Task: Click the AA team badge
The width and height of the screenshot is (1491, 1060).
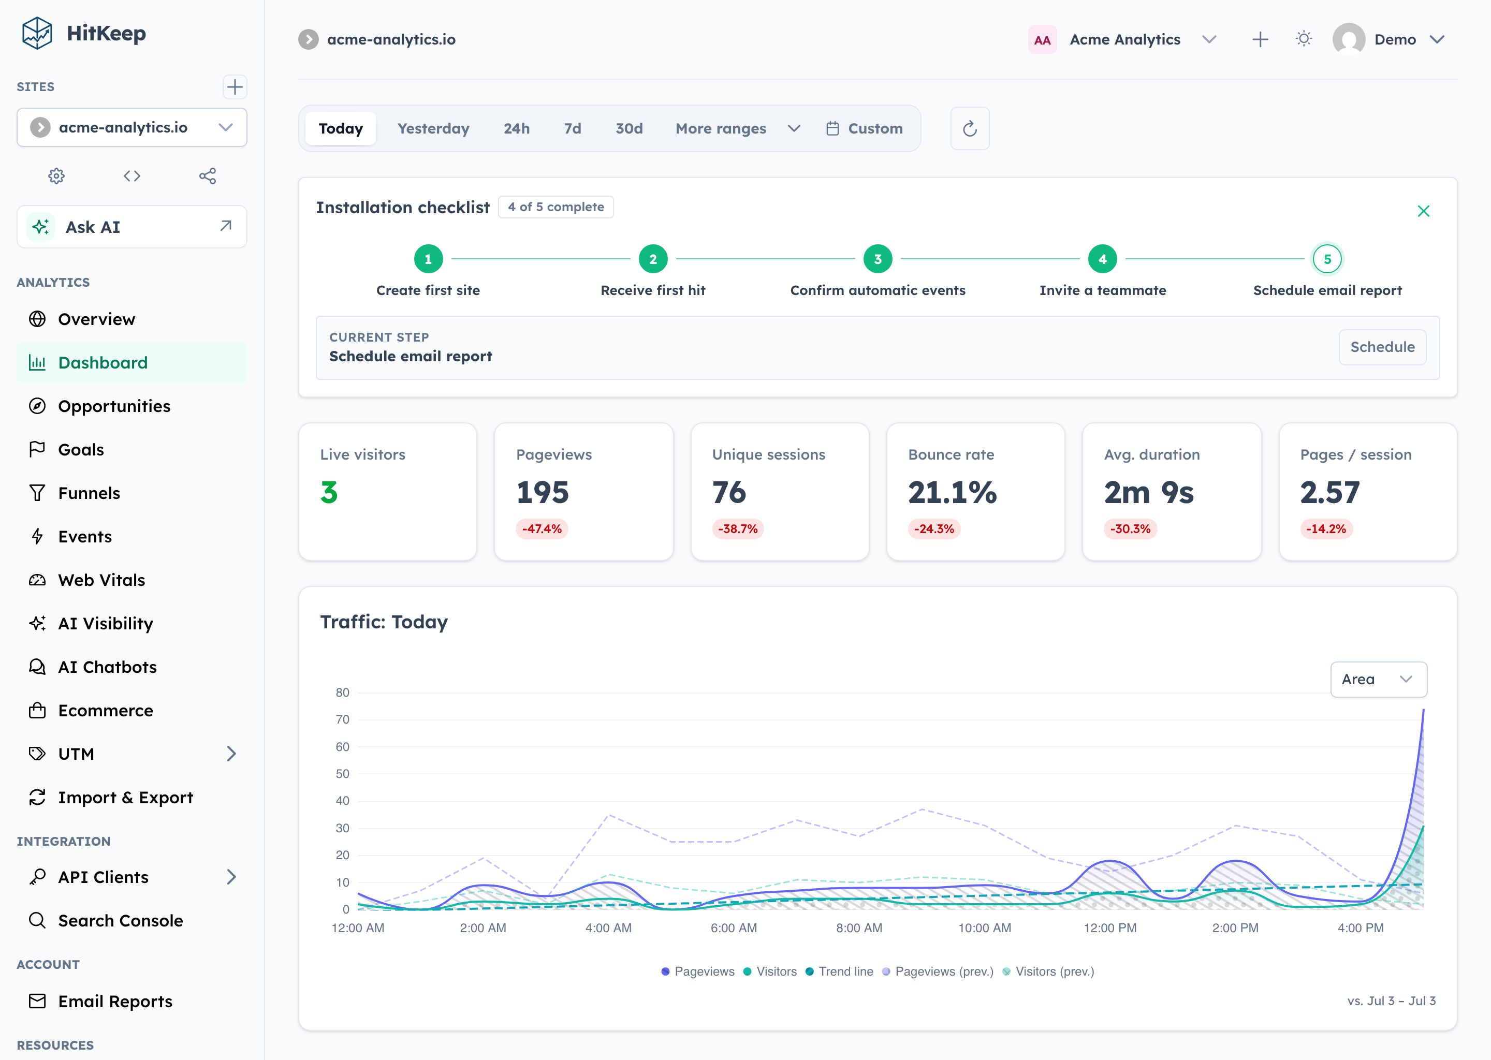Action: pyautogui.click(x=1043, y=40)
